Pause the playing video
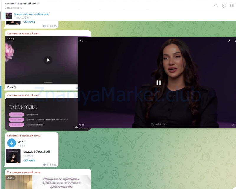Image resolution: width=236 pixels, height=189 pixels. (x=158, y=83)
